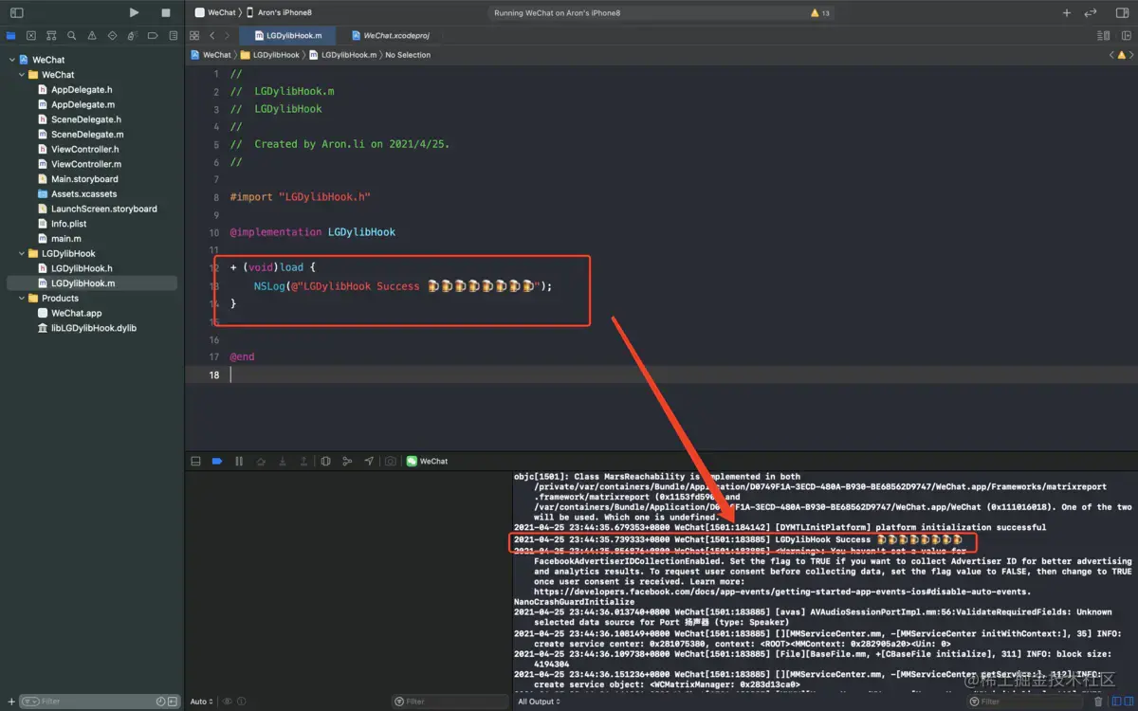The image size is (1138, 711).
Task: Select WeChat process in debug bar
Action: (428, 461)
